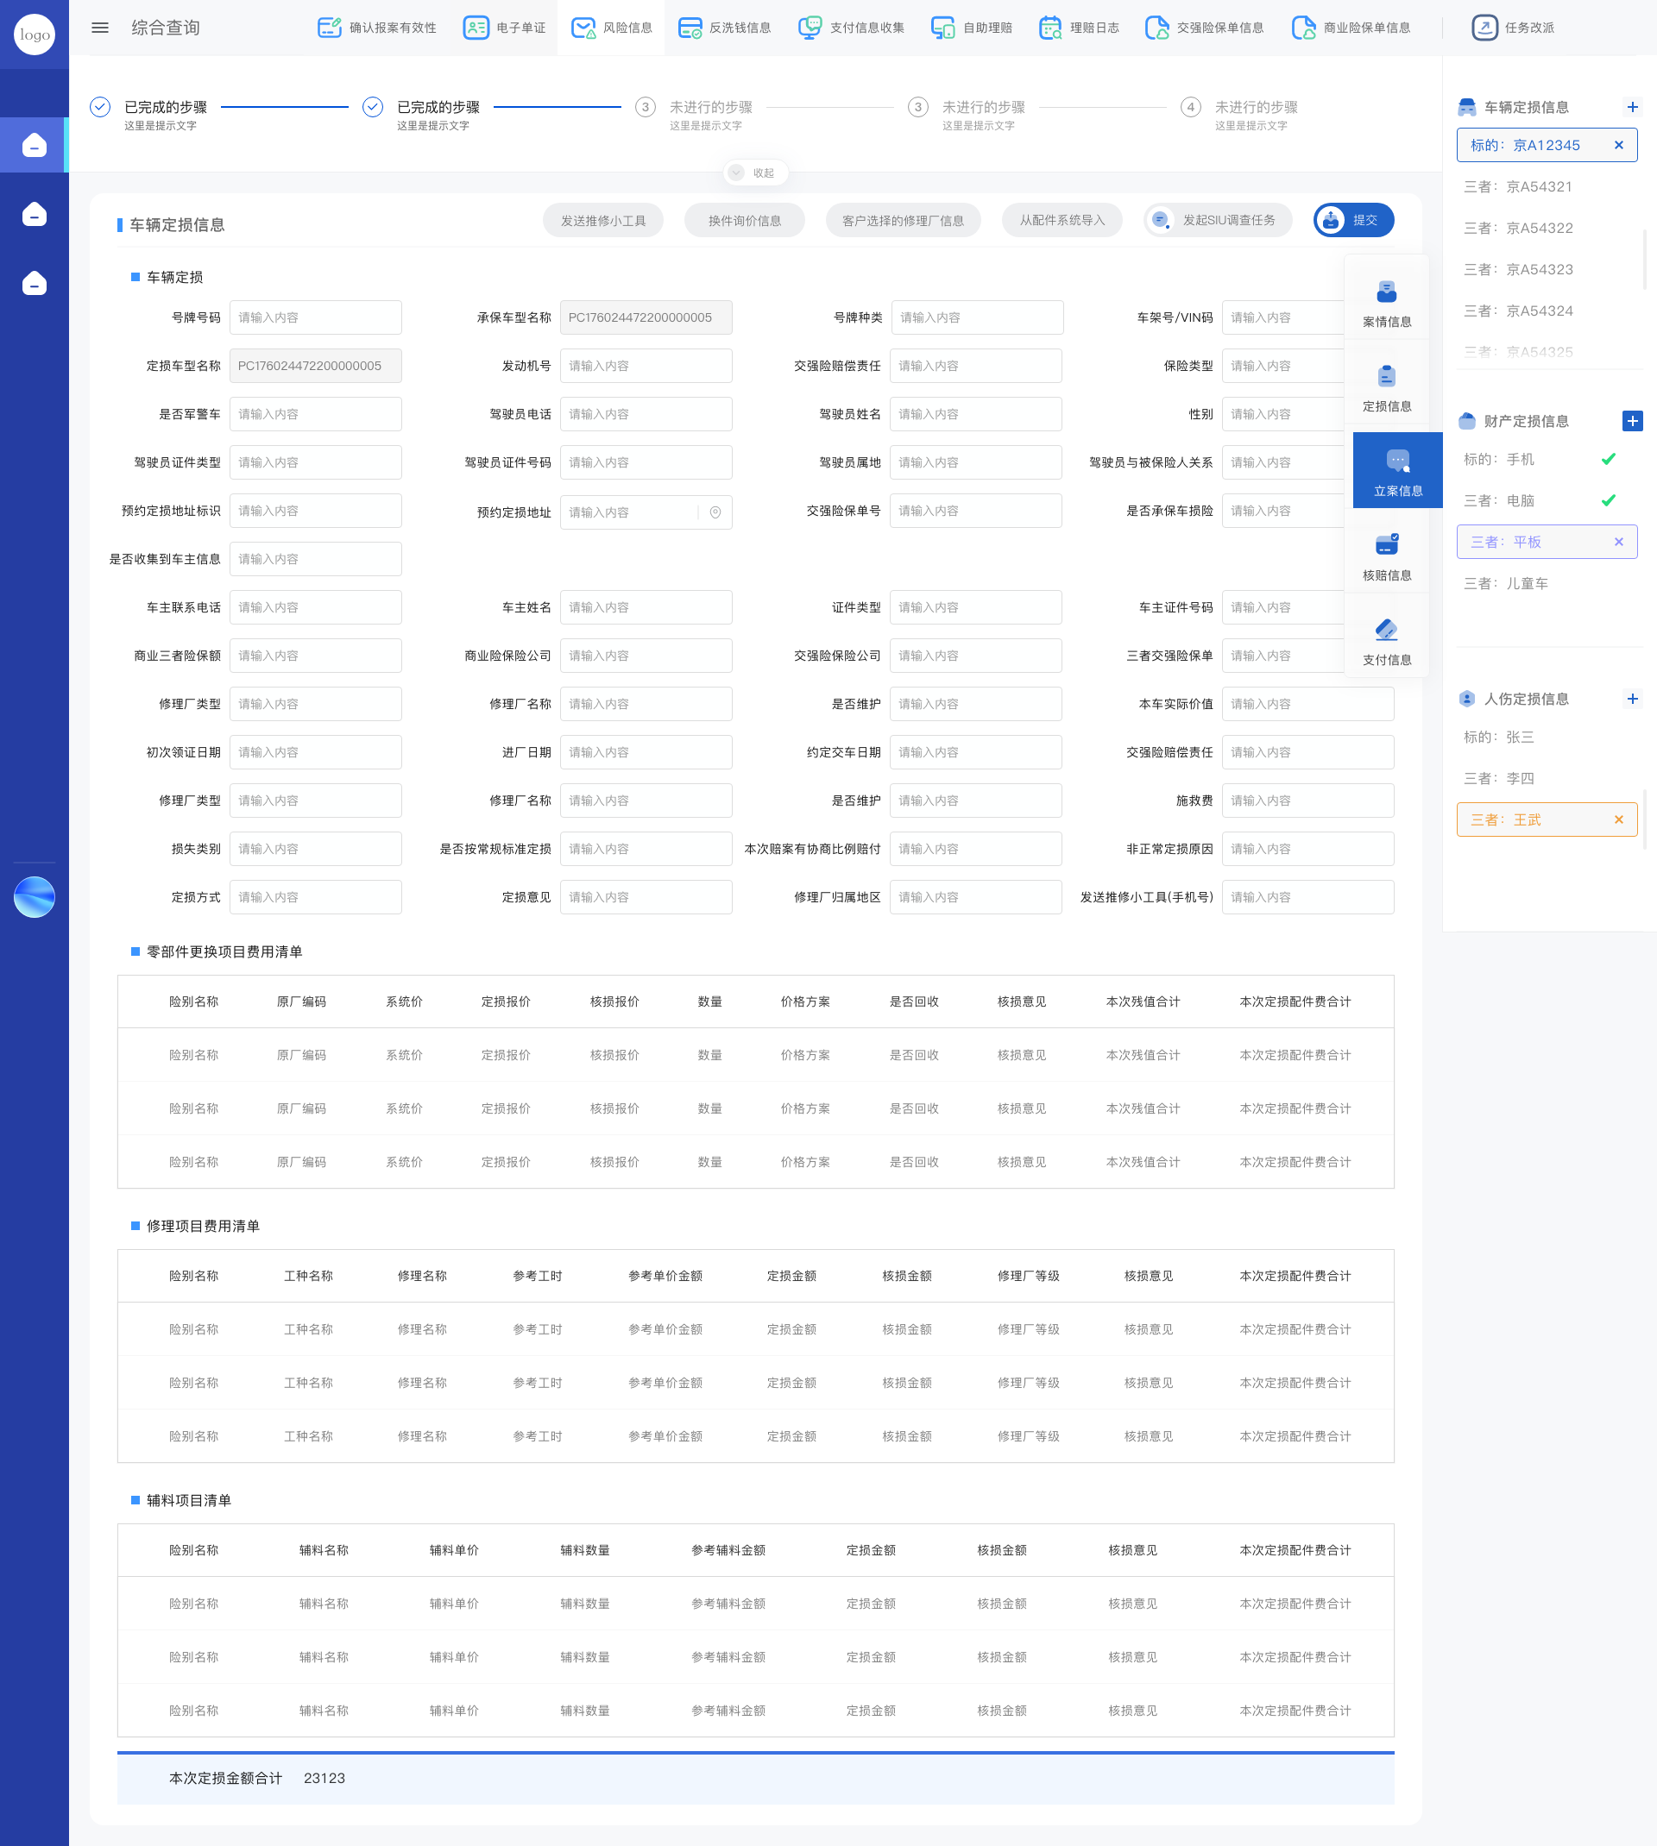Switch to 风险信息 tab

(611, 28)
